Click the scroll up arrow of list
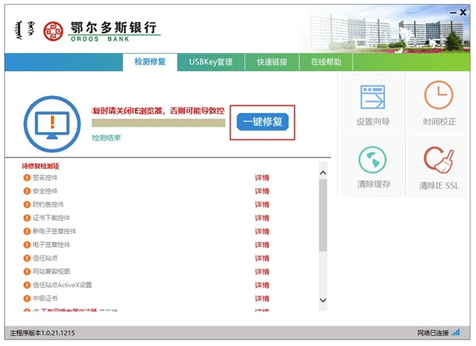The width and height of the screenshot is (476, 346). click(323, 173)
